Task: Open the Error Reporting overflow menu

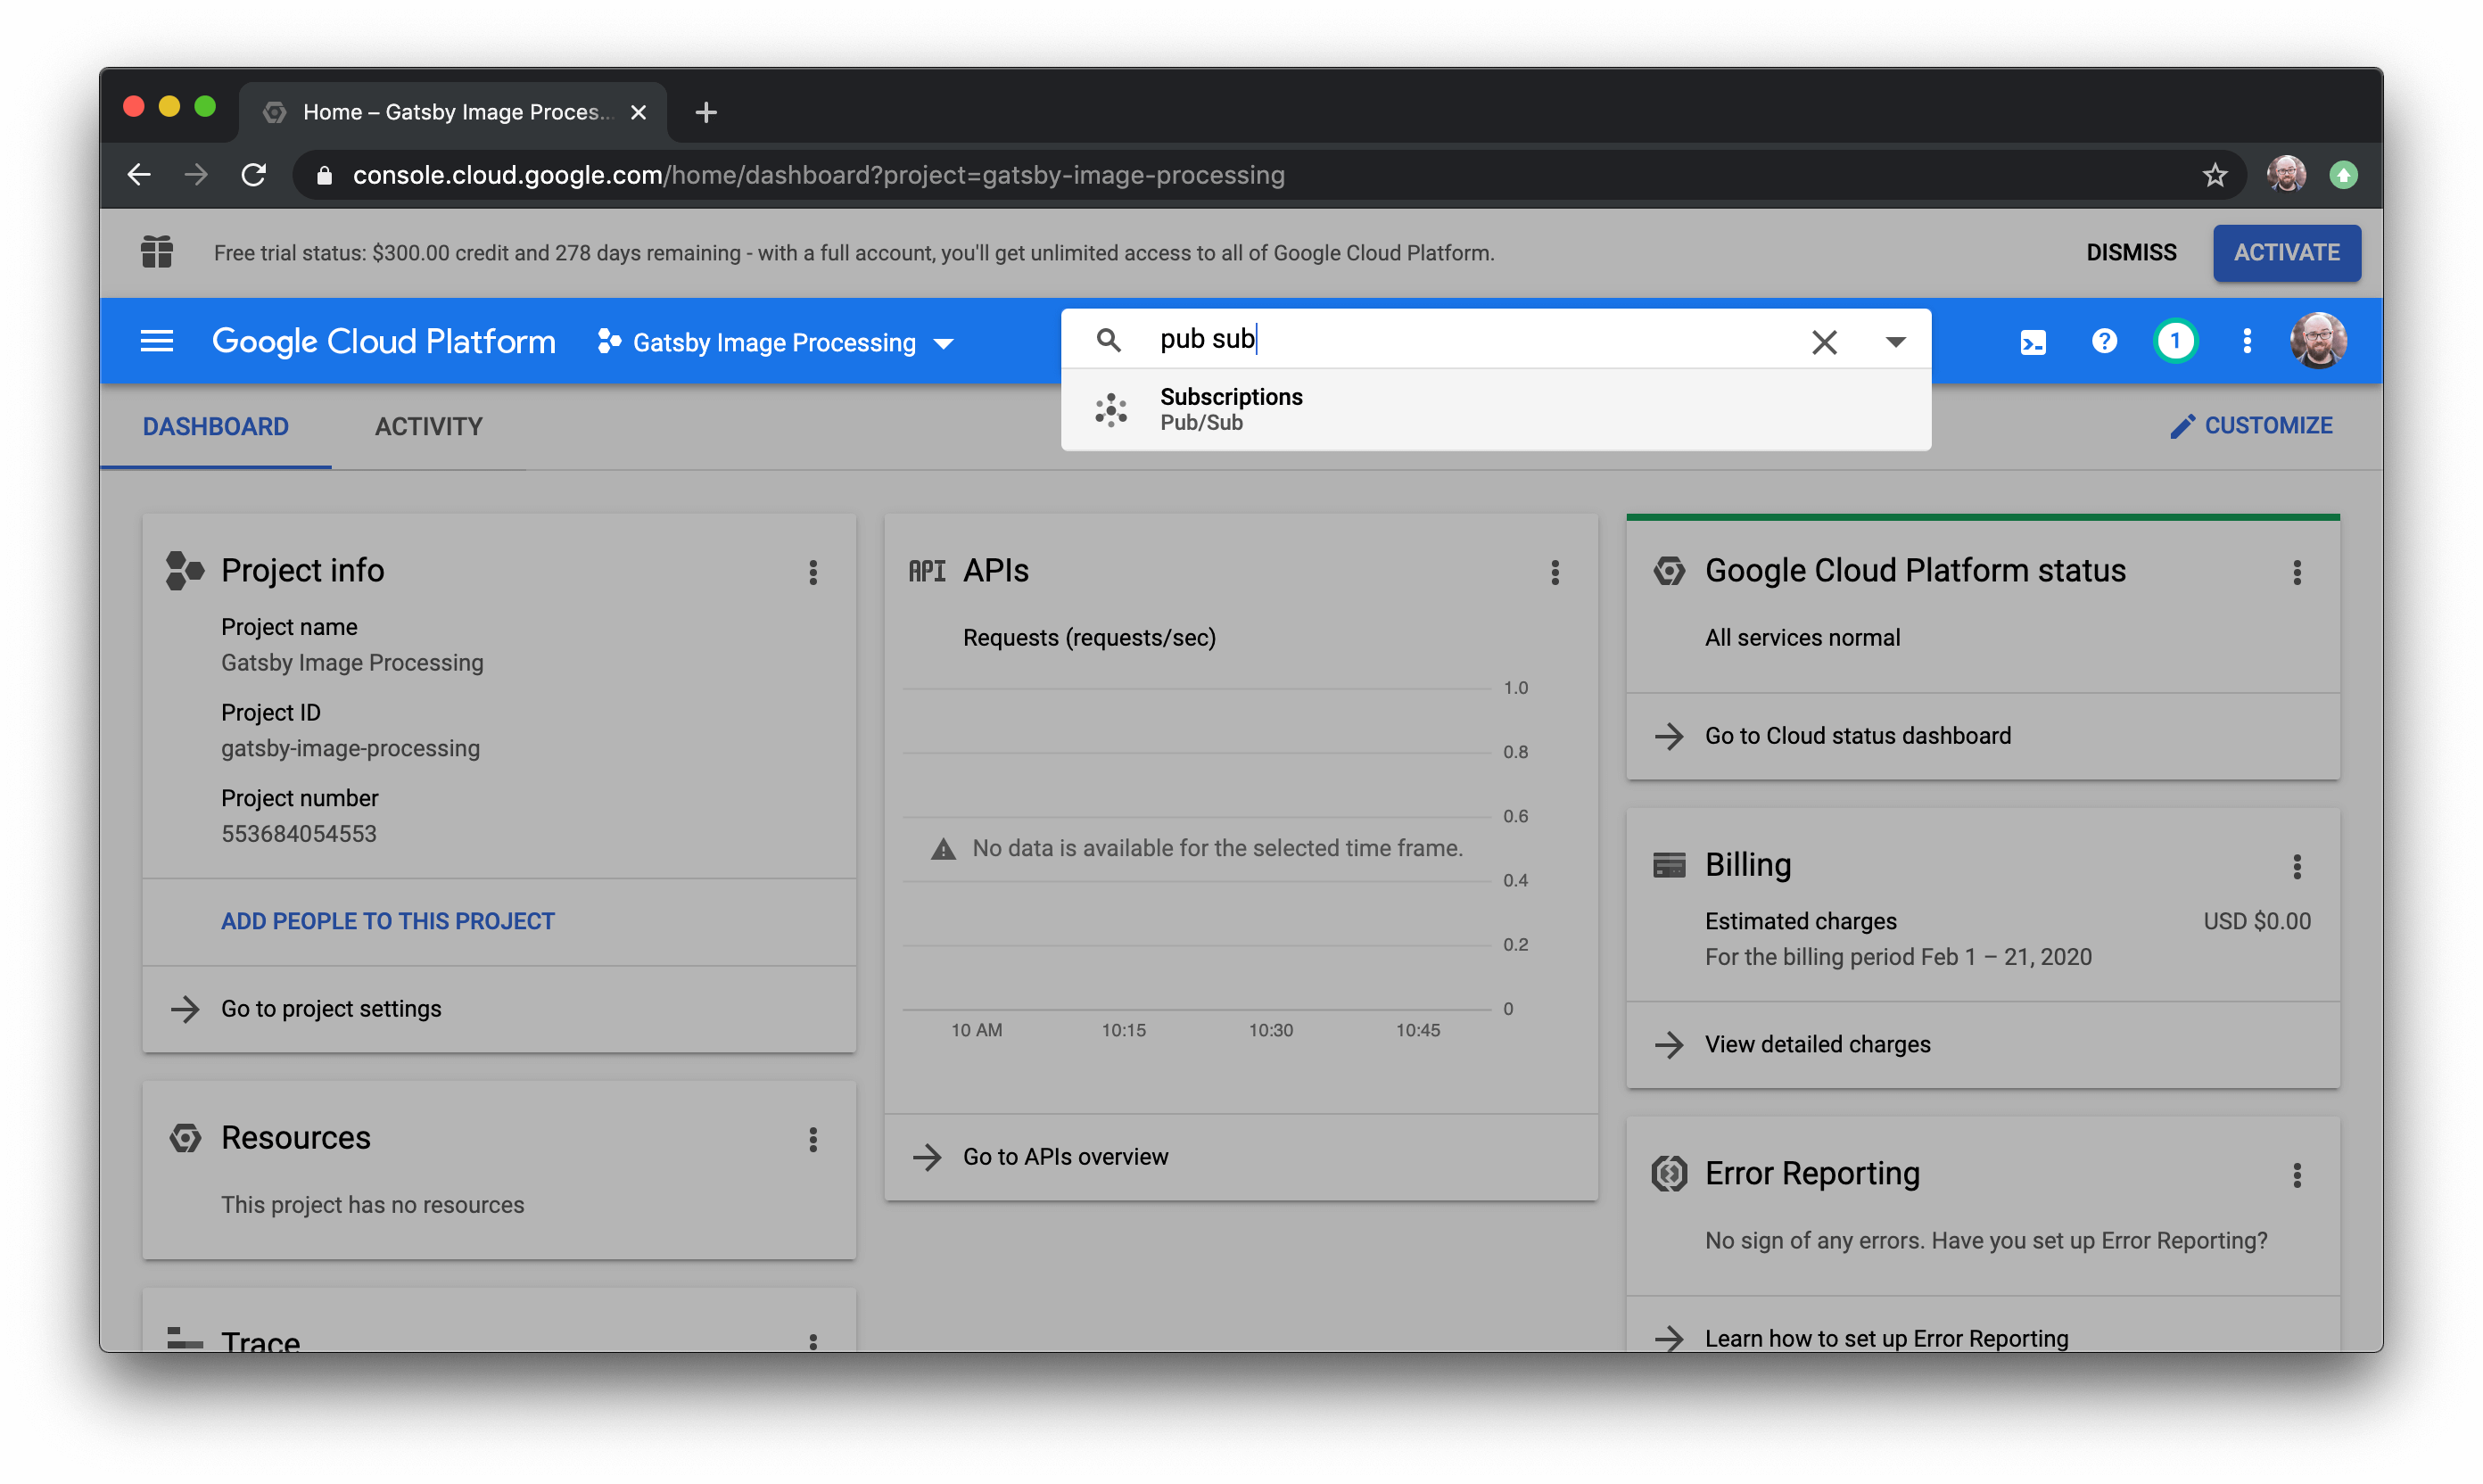Action: (x=2298, y=1175)
